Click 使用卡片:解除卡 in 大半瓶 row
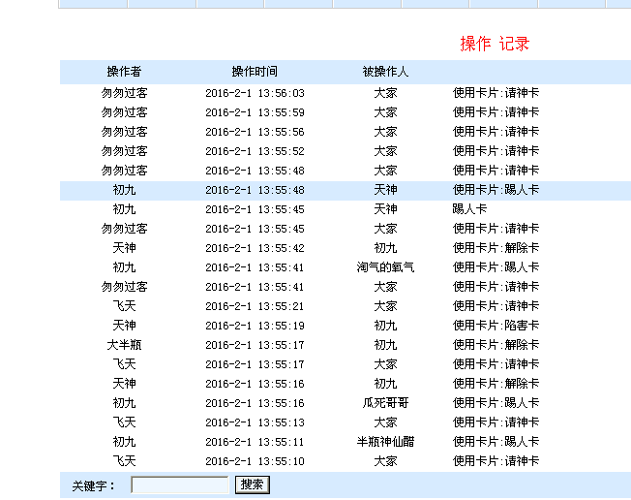The width and height of the screenshot is (631, 500). [x=496, y=345]
